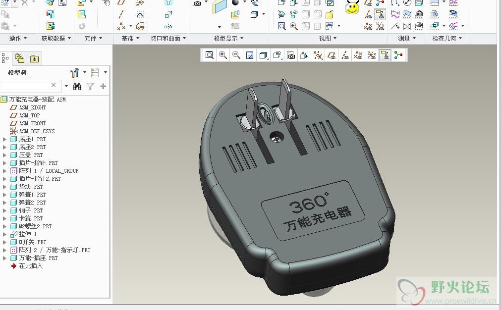Click the windows arrangement icon
501x310 pixels.
point(329,26)
